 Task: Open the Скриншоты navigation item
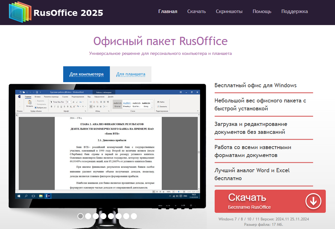pyautogui.click(x=229, y=11)
